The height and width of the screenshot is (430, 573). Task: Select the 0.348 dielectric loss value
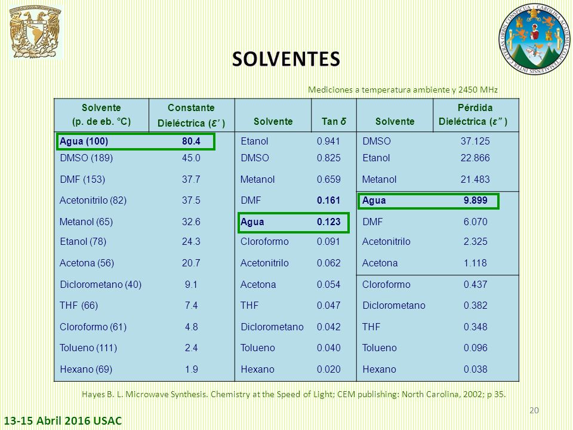coord(476,327)
